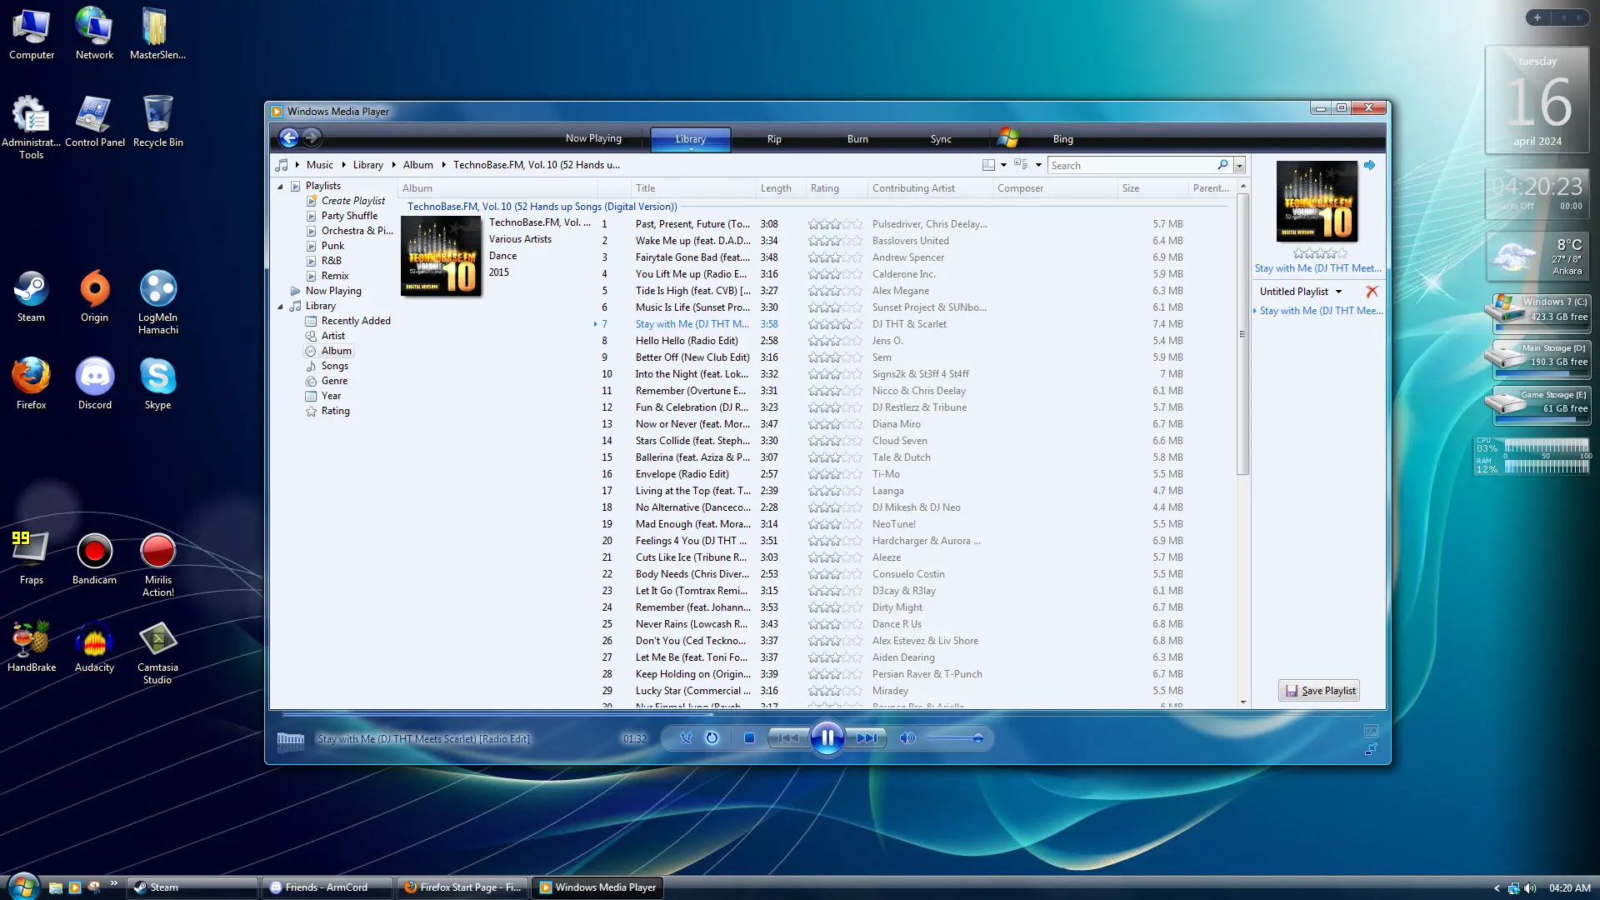The height and width of the screenshot is (900, 1600).
Task: Open the Discord desktop icon
Action: 95,383
